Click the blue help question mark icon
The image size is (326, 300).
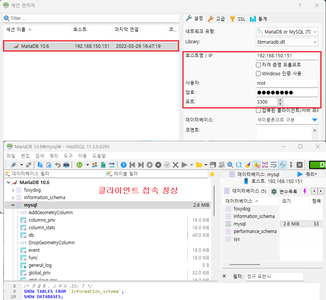[124, 165]
